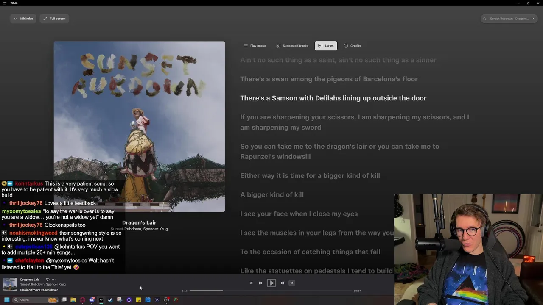The height and width of the screenshot is (305, 543).
Task: Click the Dragon's Lair title under album art
Action: click(139, 222)
